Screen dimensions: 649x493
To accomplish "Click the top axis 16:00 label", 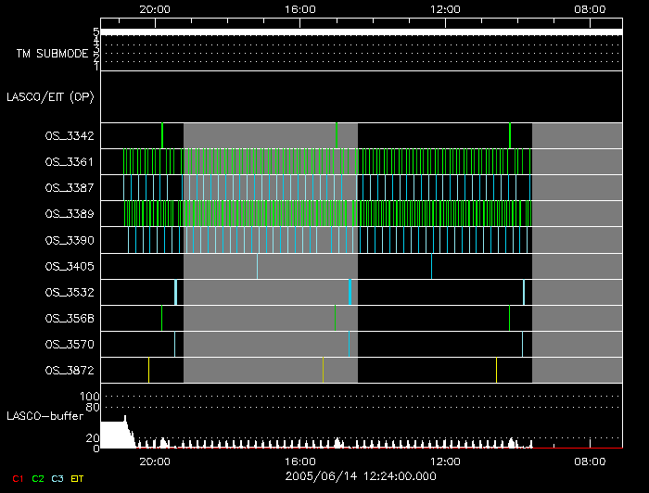I will tap(300, 9).
